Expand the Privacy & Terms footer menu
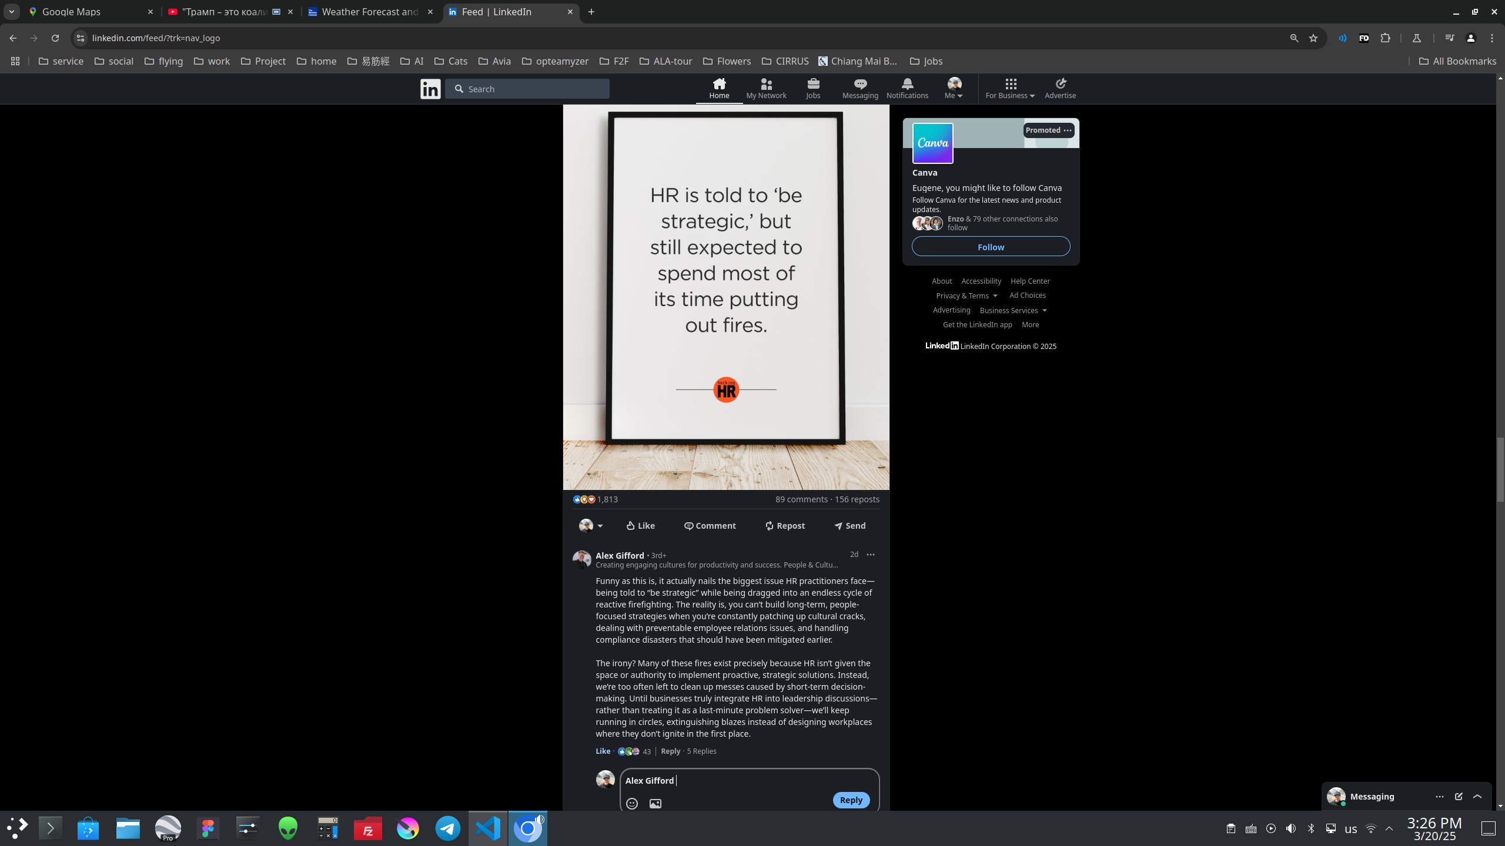Image resolution: width=1505 pixels, height=846 pixels. [x=966, y=296]
